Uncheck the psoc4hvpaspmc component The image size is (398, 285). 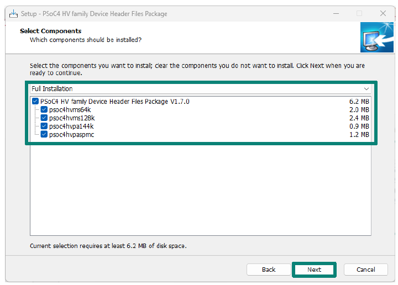point(44,134)
